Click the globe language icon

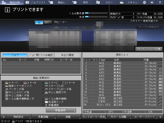point(144,2)
